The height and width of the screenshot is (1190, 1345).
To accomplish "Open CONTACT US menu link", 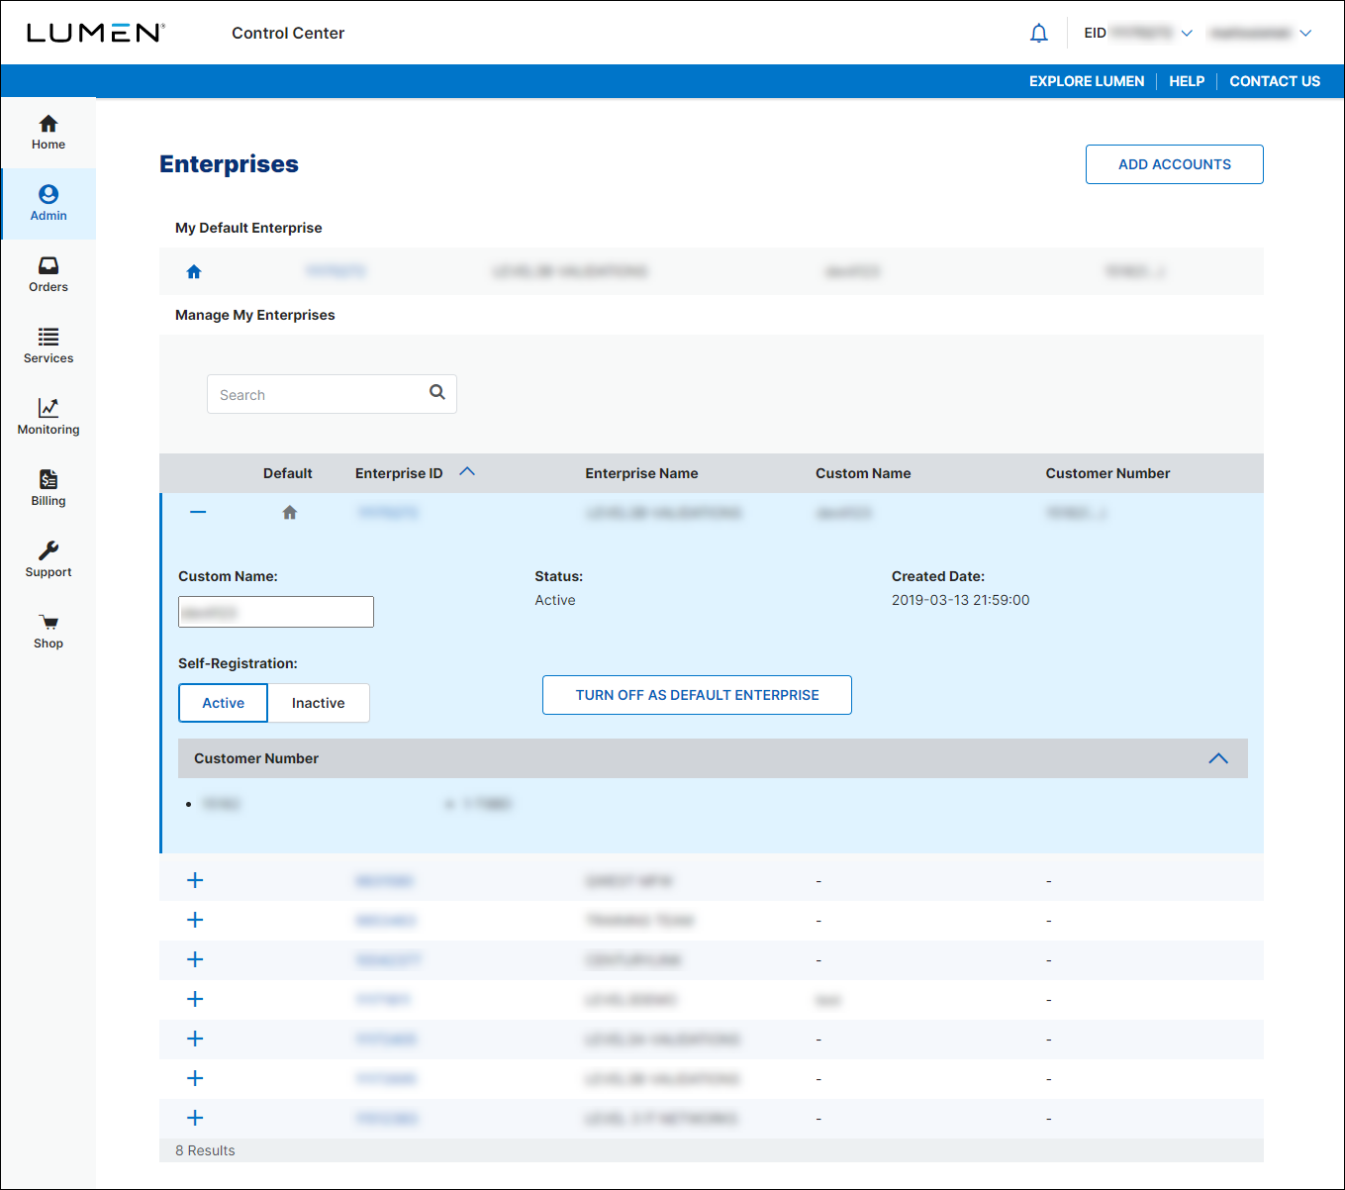I will click(1275, 81).
